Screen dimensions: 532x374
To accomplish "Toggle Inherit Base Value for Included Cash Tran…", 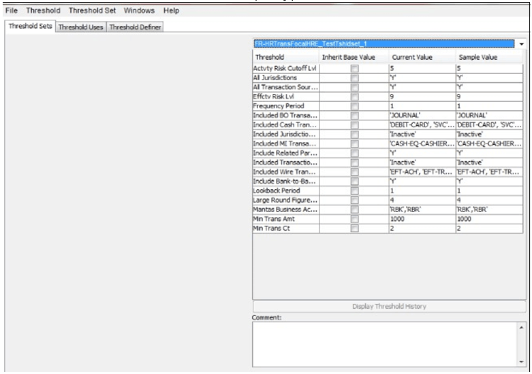I will click(x=355, y=125).
